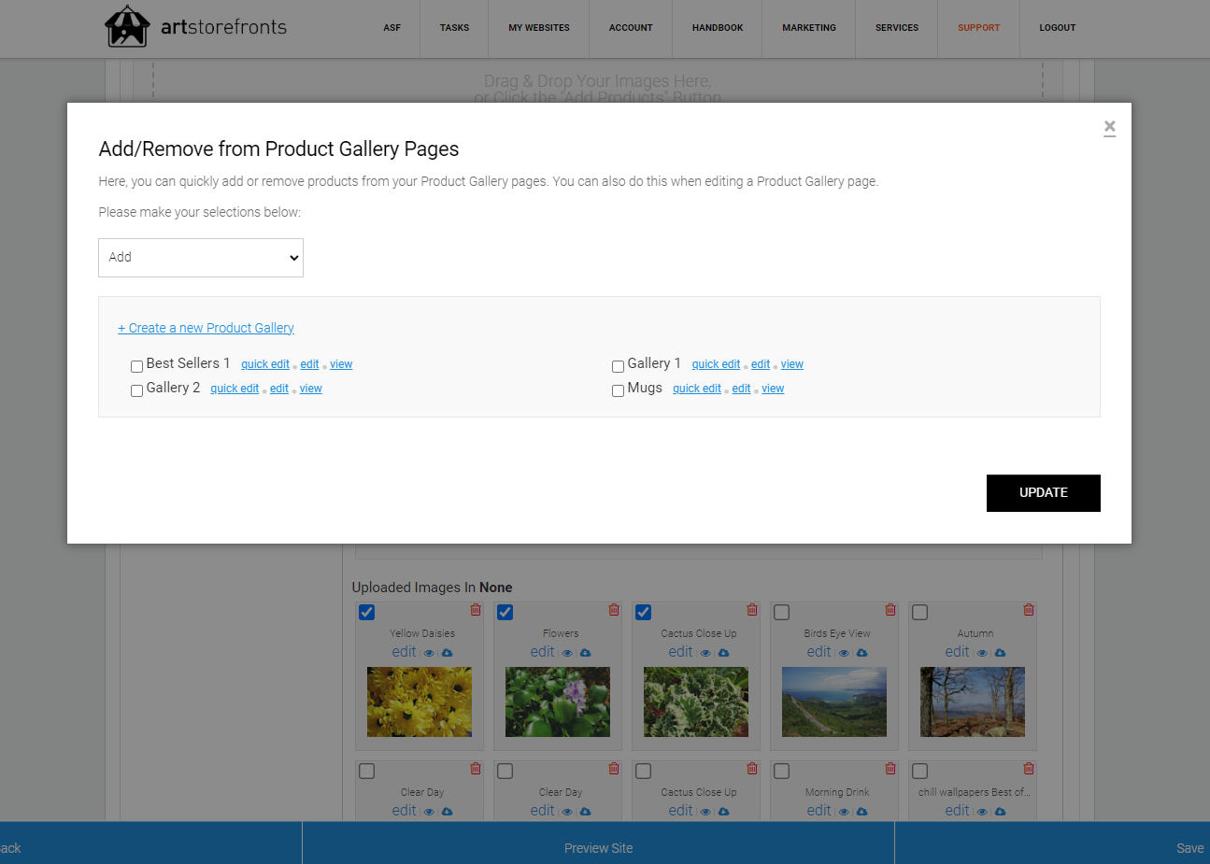The height and width of the screenshot is (864, 1210).
Task: Open the My Websites menu
Action: point(539,28)
